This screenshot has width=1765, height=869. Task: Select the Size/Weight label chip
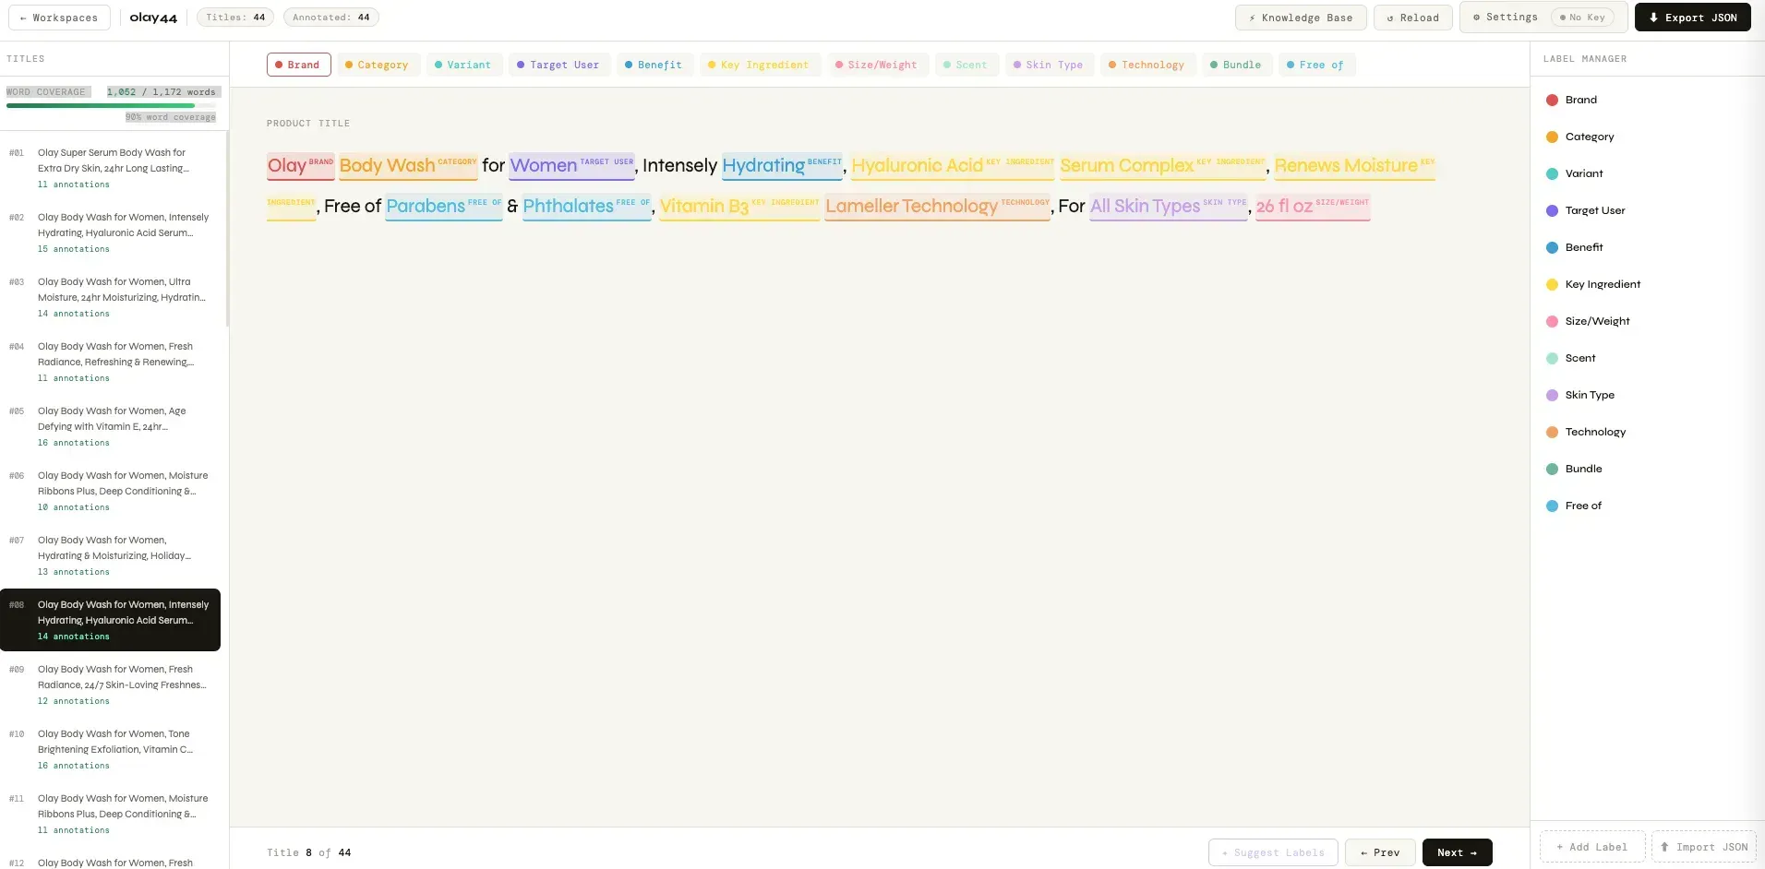coord(877,65)
